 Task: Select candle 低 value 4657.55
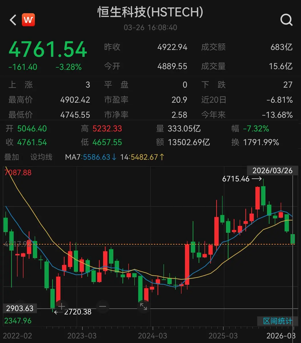click(107, 142)
